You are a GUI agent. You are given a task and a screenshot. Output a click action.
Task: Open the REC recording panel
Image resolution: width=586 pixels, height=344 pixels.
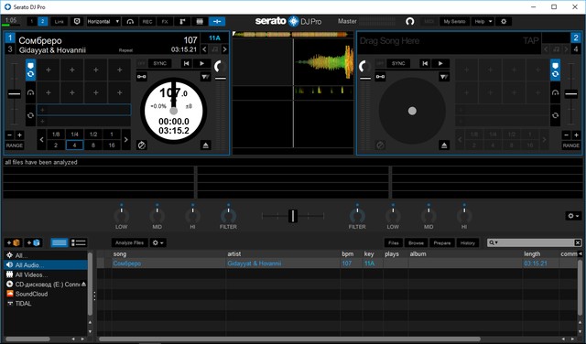click(147, 22)
